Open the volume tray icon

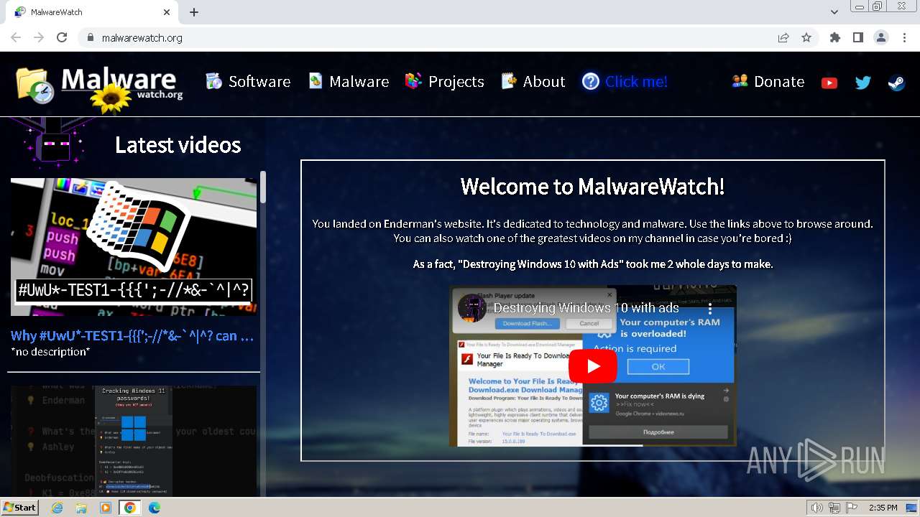[x=816, y=508]
